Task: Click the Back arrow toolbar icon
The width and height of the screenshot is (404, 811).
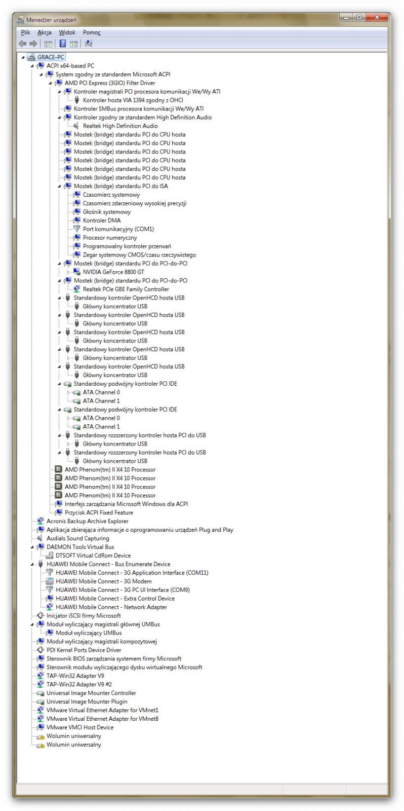Action: coord(23,44)
